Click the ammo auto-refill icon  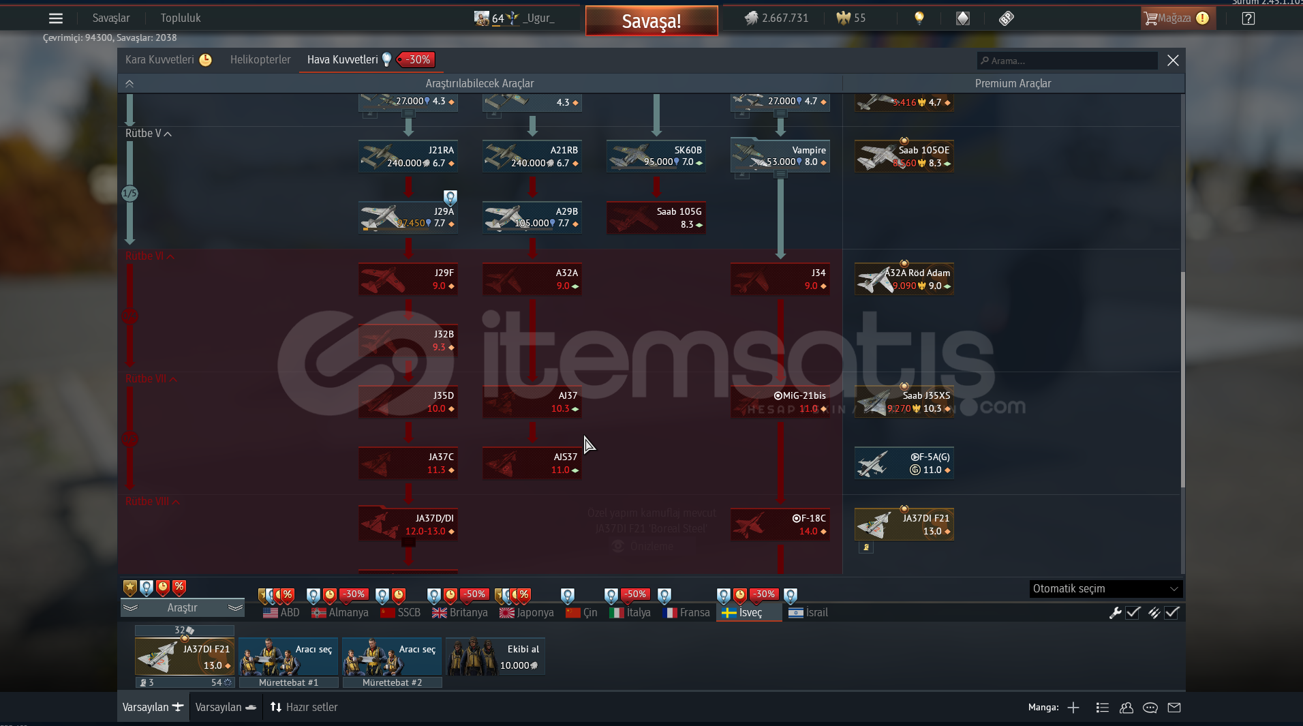tap(1154, 613)
